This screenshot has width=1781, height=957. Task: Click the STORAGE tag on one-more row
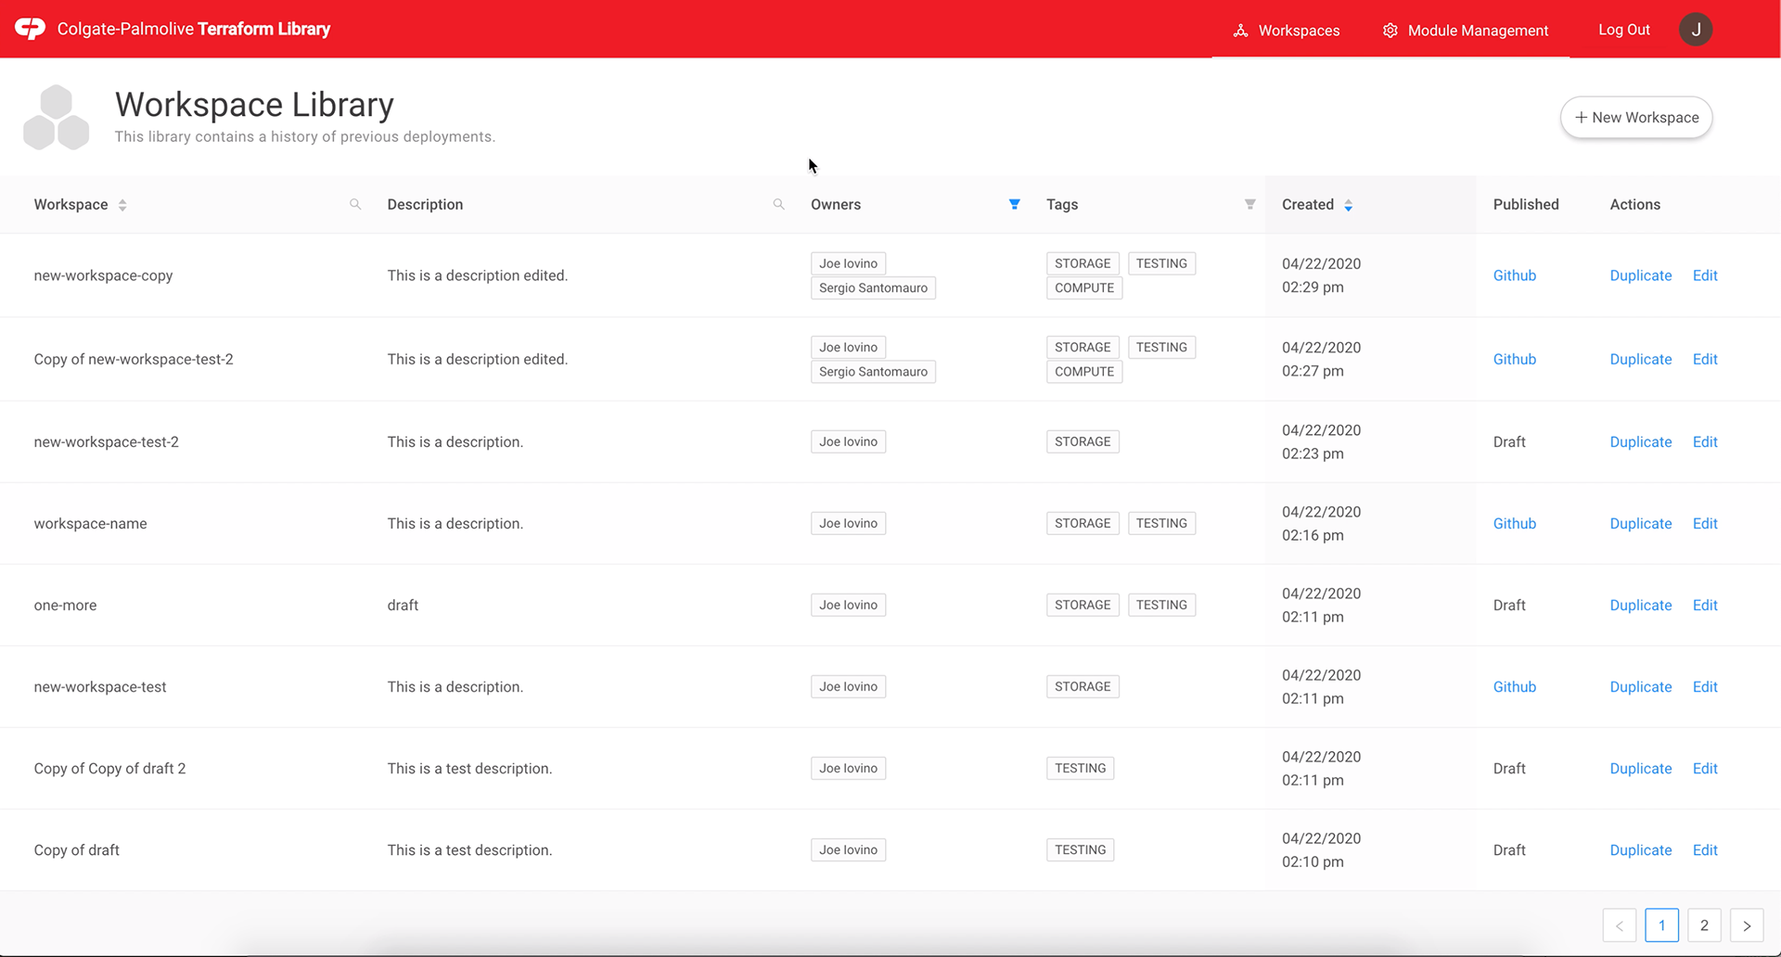click(x=1083, y=606)
